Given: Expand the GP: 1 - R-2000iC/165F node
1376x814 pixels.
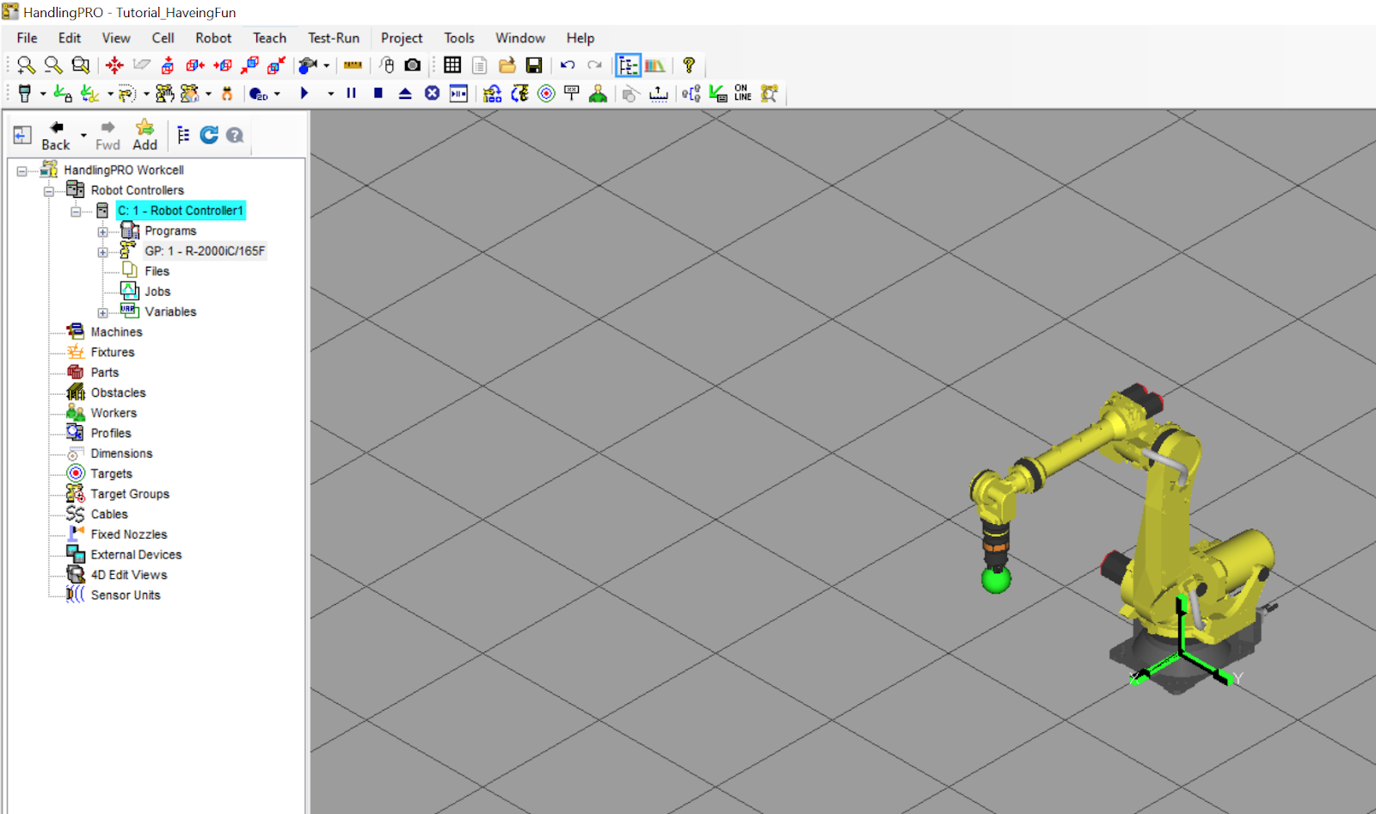Looking at the screenshot, I should click(103, 252).
